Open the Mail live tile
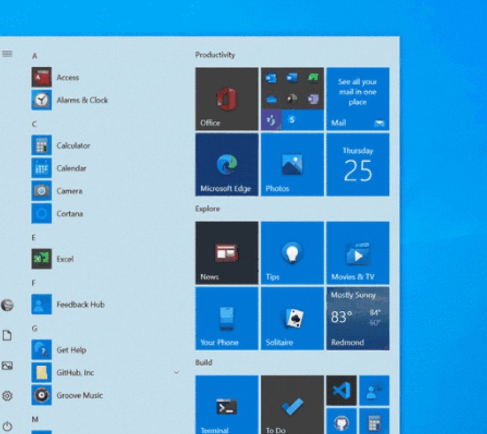Image resolution: width=487 pixels, height=434 pixels. 358,99
